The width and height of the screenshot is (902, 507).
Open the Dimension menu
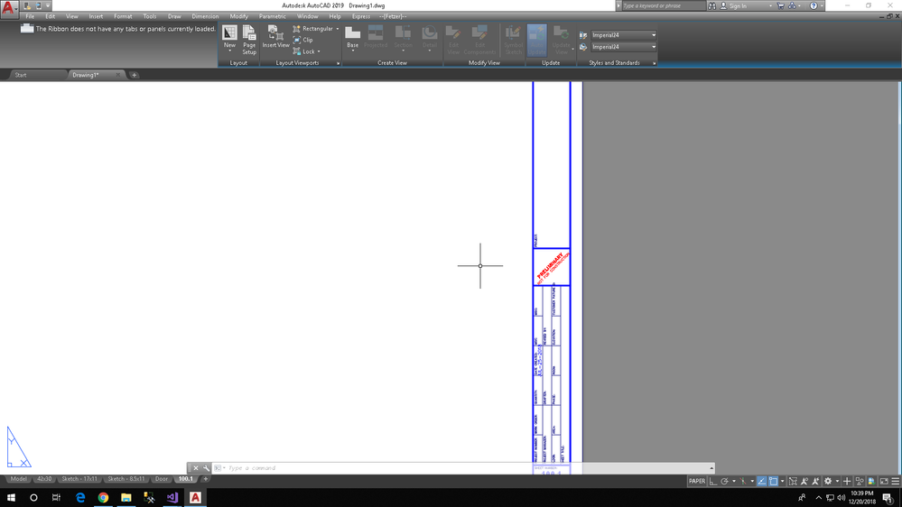[205, 16]
